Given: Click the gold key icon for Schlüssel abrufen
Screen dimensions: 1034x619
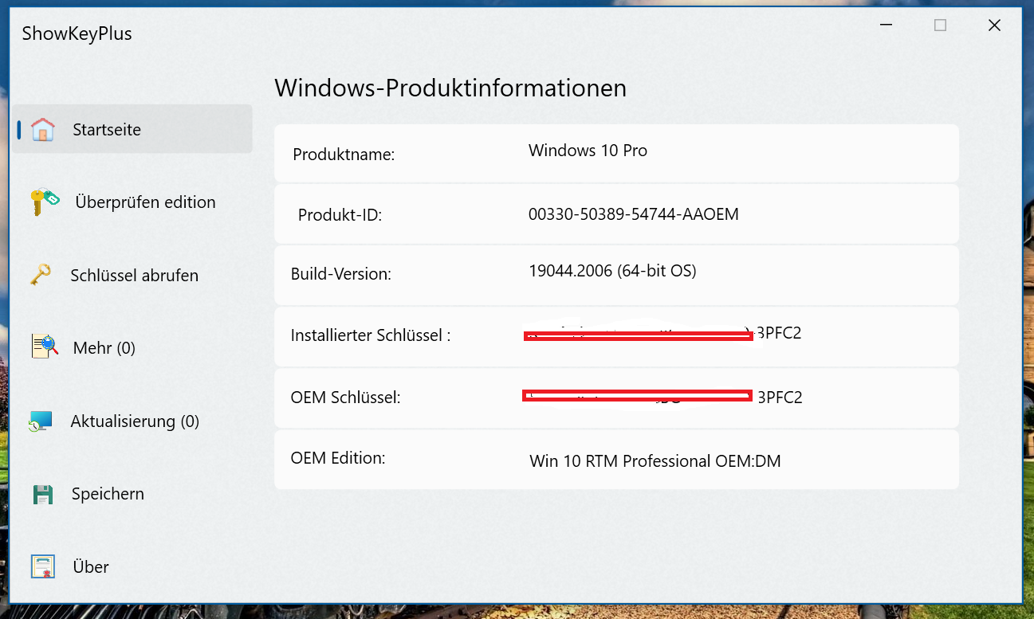Looking at the screenshot, I should pyautogui.click(x=40, y=275).
